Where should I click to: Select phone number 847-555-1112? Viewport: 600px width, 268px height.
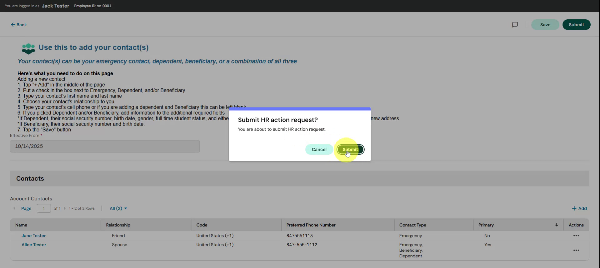(x=302, y=245)
